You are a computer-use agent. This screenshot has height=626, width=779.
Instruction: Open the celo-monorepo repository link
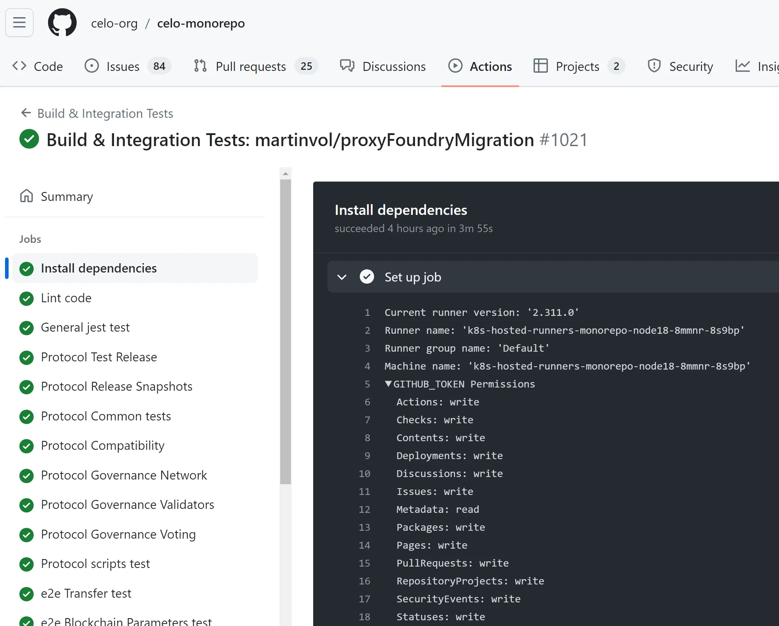(201, 24)
